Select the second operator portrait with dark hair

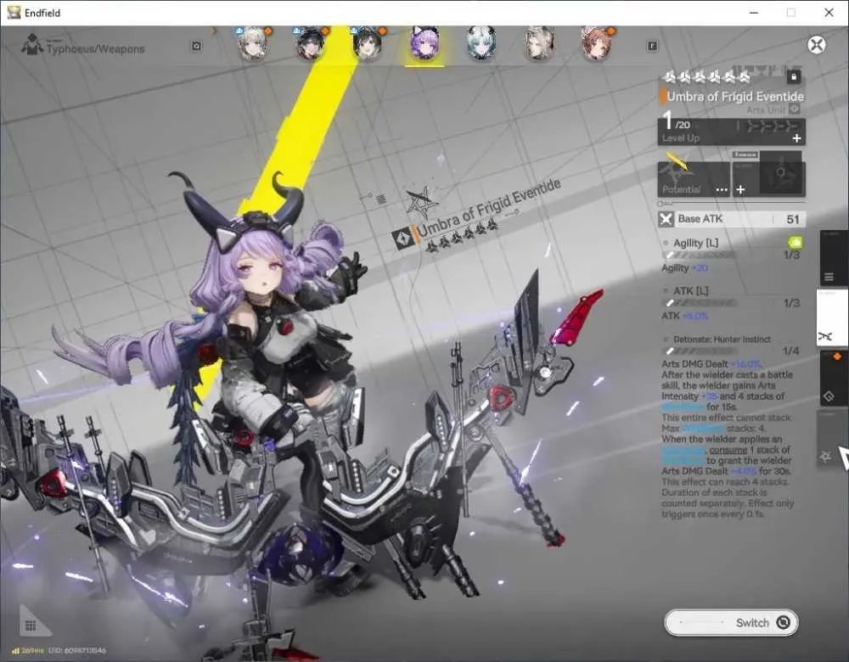310,43
